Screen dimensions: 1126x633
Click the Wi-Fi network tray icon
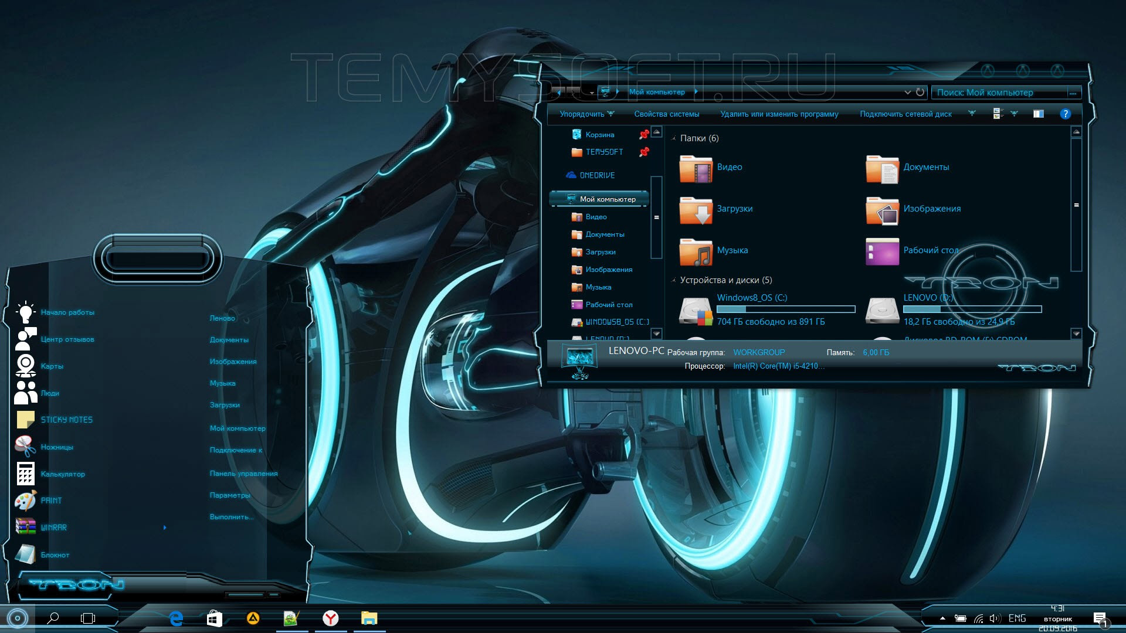click(978, 618)
